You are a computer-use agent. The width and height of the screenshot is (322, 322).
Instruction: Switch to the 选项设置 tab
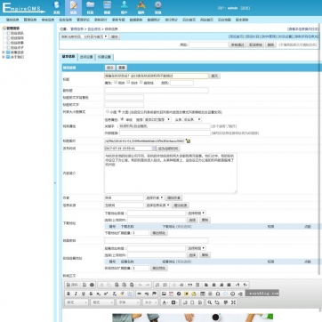click(x=86, y=57)
